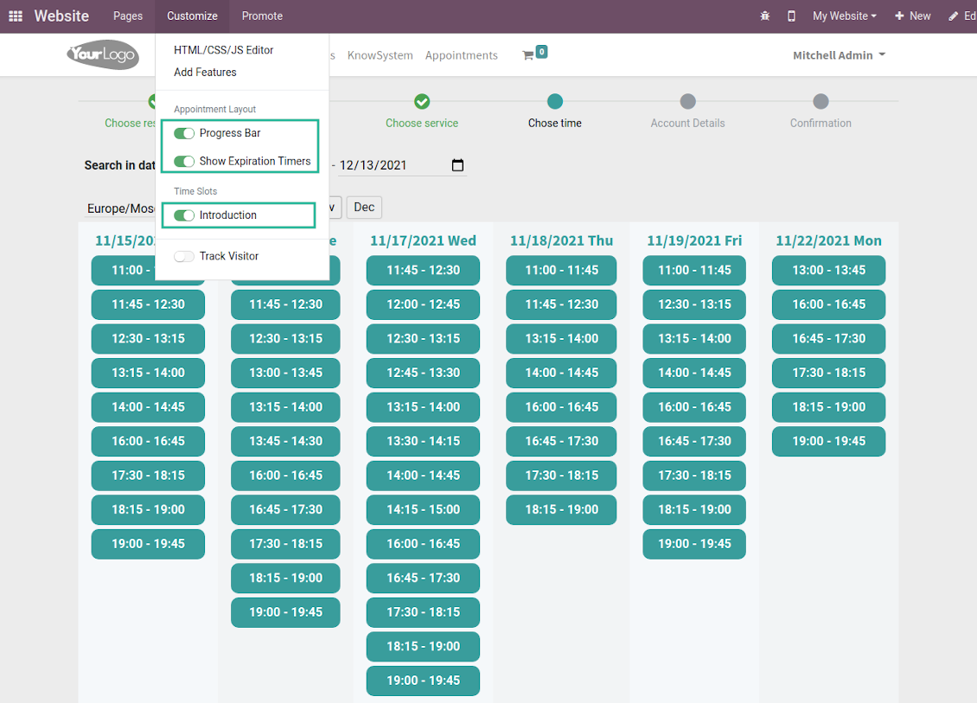Viewport: 977px width, 703px height.
Task: Open the Promote menu
Action: 262,16
